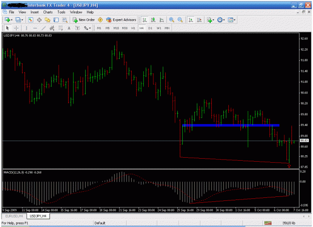
Task: Expand the Templates dropdown arrow
Action: [x=234, y=20]
